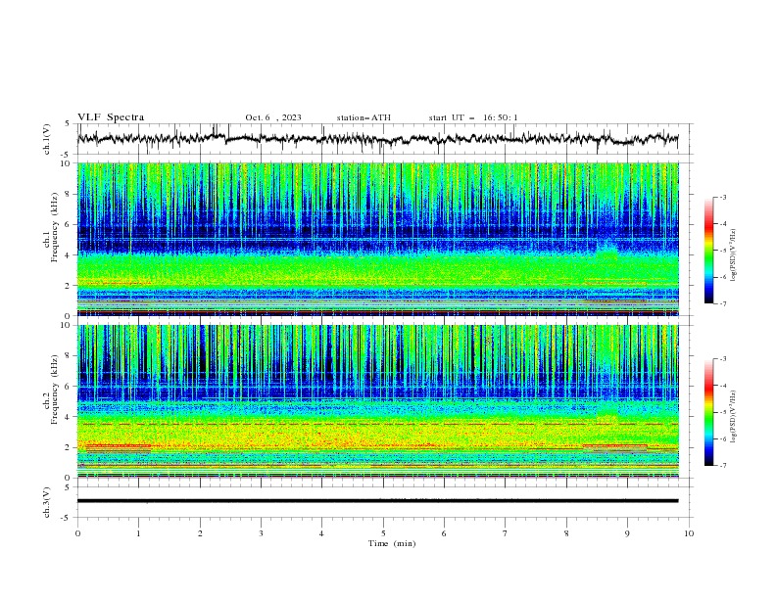This screenshot has height=599, width=776.
Task: Click the ch.1 voltage waveform trace
Action: click(377, 139)
